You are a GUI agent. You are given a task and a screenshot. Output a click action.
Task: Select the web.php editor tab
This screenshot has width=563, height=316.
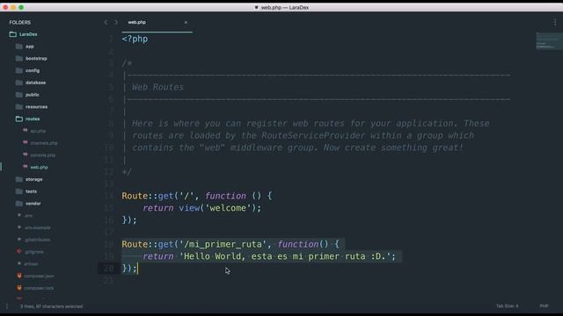[x=157, y=22]
